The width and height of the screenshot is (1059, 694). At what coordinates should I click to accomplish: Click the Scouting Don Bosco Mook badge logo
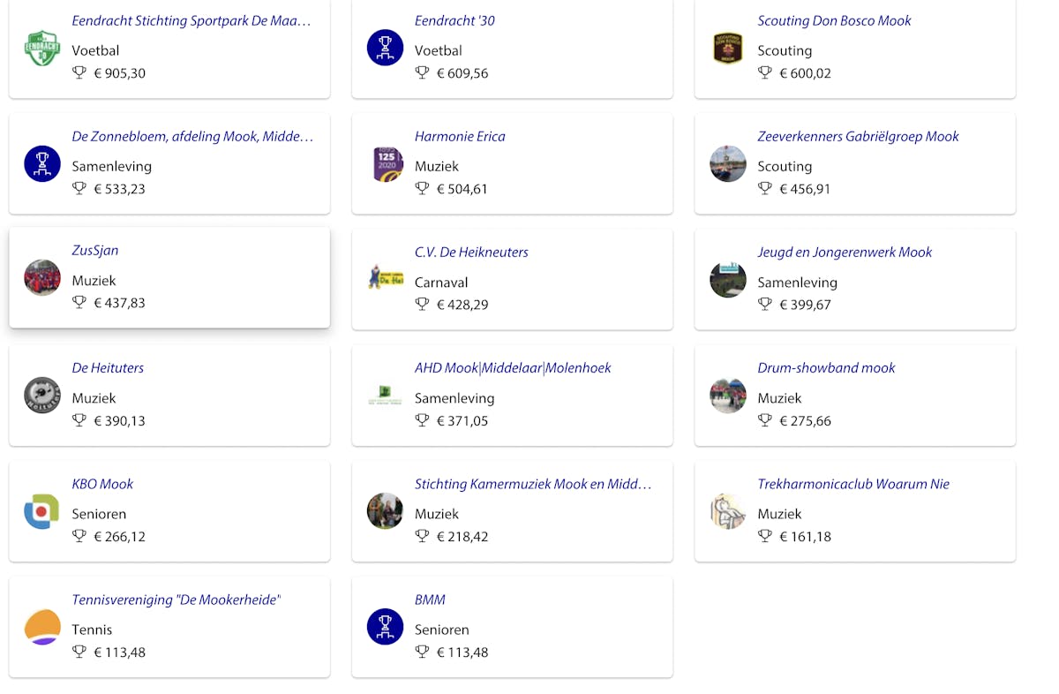coord(728,48)
